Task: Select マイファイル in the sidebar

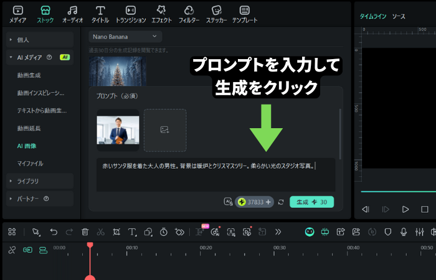Action: 30,163
